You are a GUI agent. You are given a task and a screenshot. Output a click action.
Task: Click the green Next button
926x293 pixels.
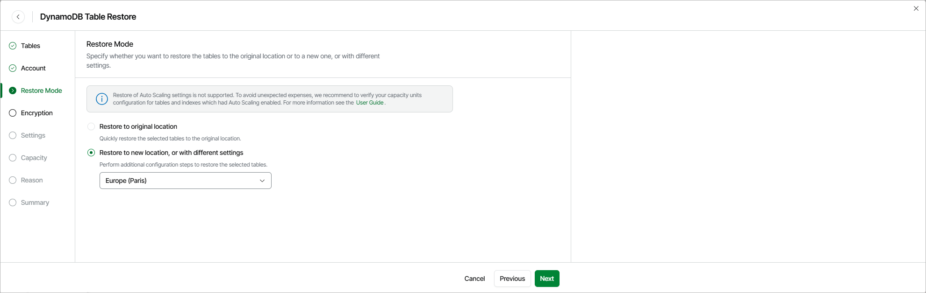(x=547, y=279)
